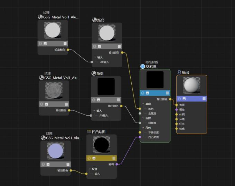The image size is (235, 186).
Task: Click the purple 凹凸贴图 input port on RS标准
Action: (x=140, y=137)
